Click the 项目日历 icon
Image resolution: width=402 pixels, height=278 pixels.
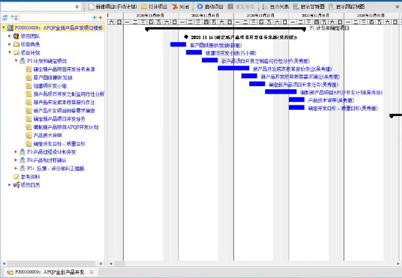[16, 185]
